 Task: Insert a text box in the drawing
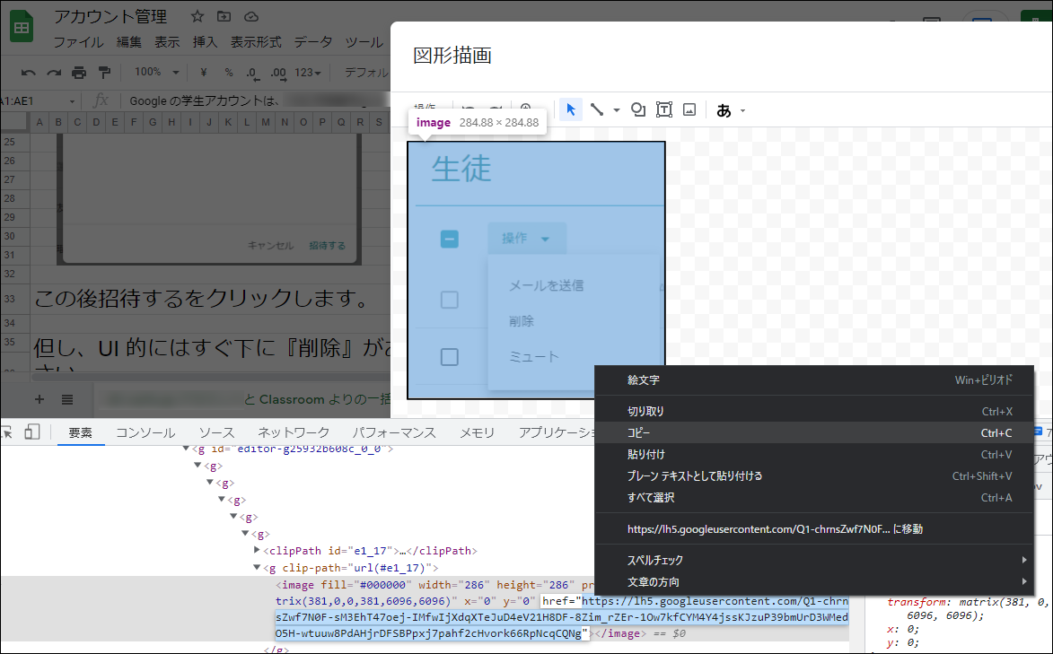(663, 109)
